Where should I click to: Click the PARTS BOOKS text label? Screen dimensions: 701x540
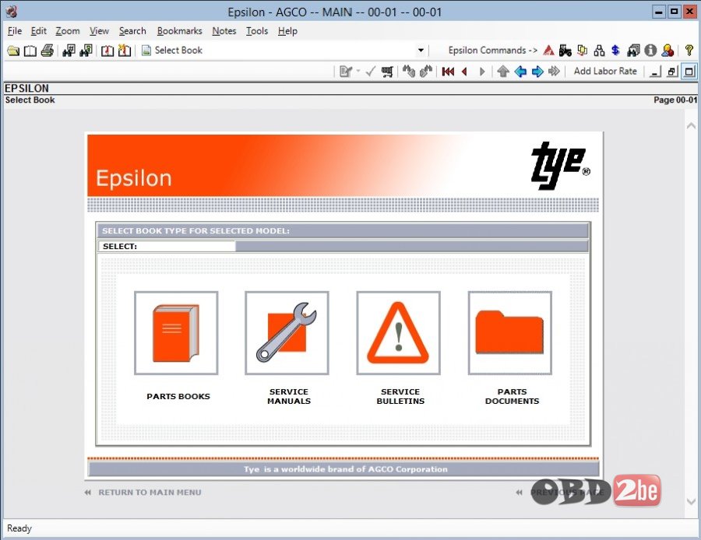point(178,396)
